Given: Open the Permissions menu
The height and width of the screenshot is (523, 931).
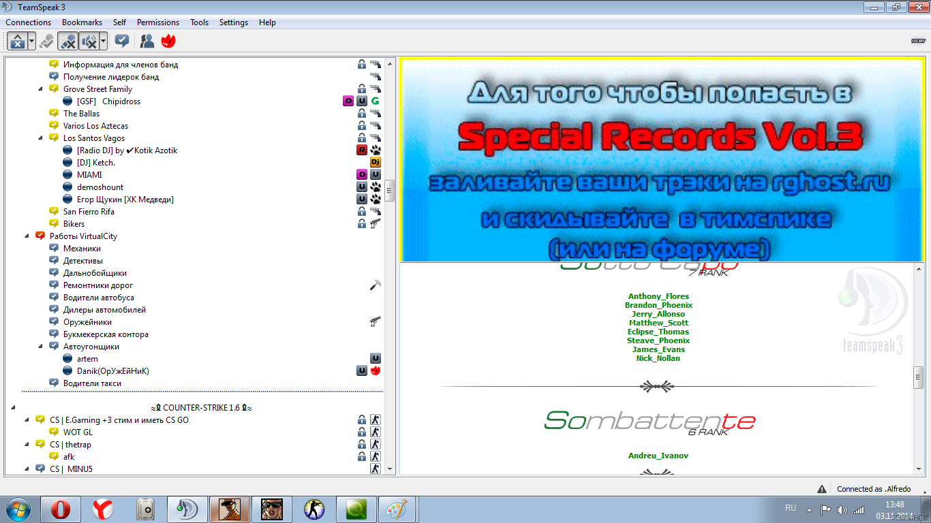Looking at the screenshot, I should point(158,22).
